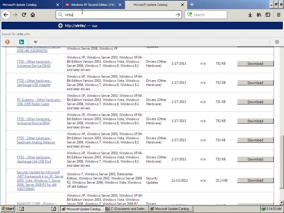284x213 pixels.
Task: Open the browser home page
Action: (33, 15)
